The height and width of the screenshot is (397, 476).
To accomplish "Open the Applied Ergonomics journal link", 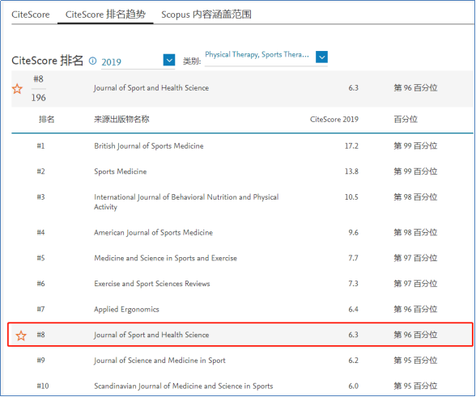I will pos(126,309).
